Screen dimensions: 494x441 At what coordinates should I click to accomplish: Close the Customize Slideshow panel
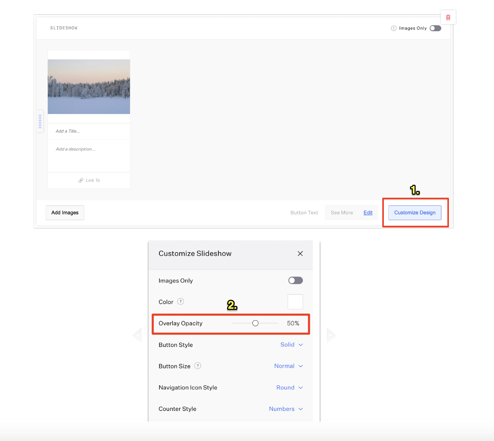tap(300, 254)
